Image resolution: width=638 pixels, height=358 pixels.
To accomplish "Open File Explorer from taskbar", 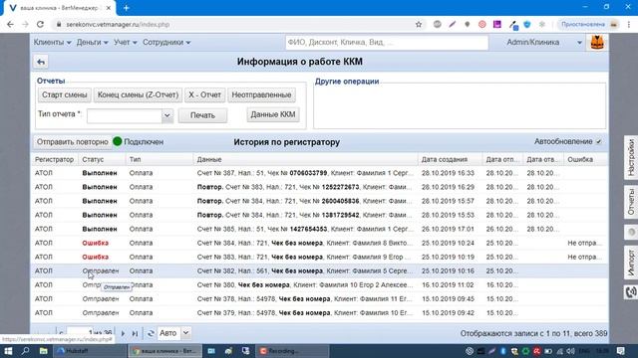I will [43, 351].
